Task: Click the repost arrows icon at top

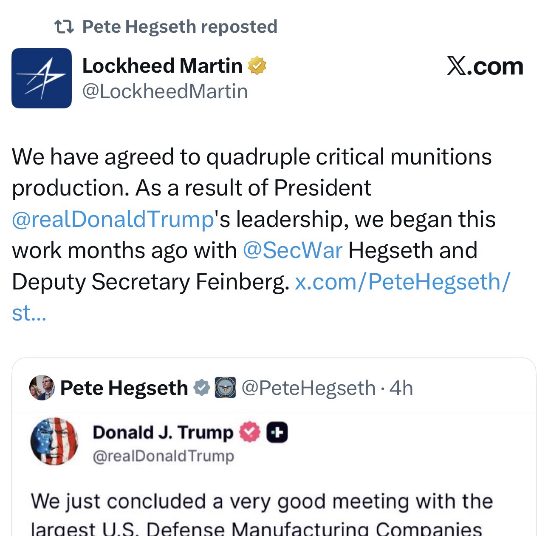Action: click(65, 27)
